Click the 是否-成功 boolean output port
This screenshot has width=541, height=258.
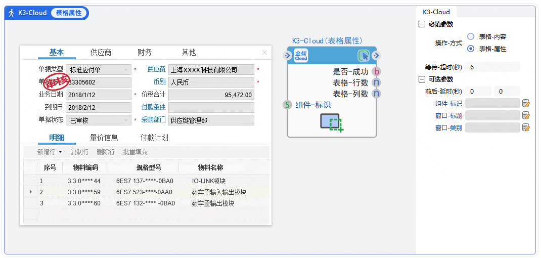376,72
